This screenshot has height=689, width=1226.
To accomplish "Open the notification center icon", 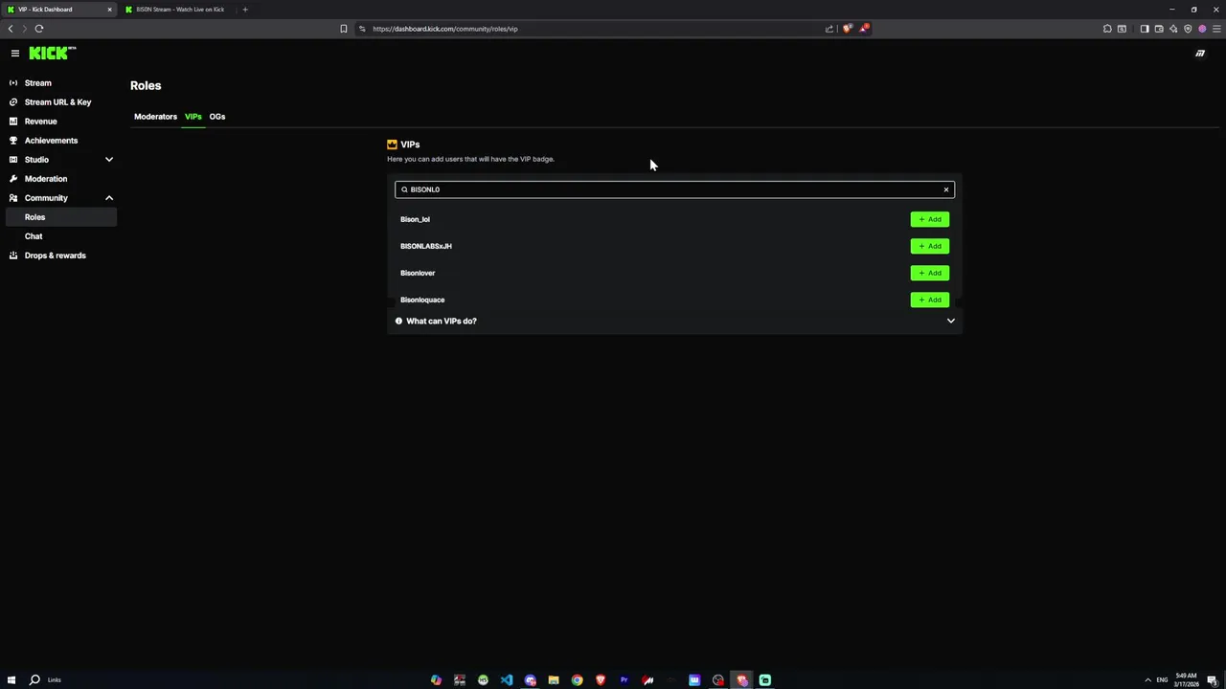I will tap(1212, 680).
